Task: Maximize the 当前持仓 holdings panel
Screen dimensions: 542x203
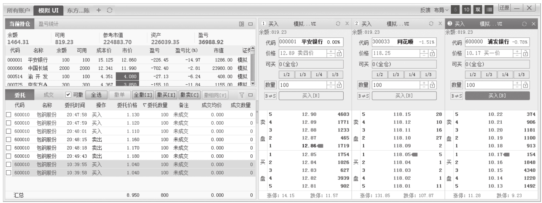Action: pyautogui.click(x=250, y=24)
